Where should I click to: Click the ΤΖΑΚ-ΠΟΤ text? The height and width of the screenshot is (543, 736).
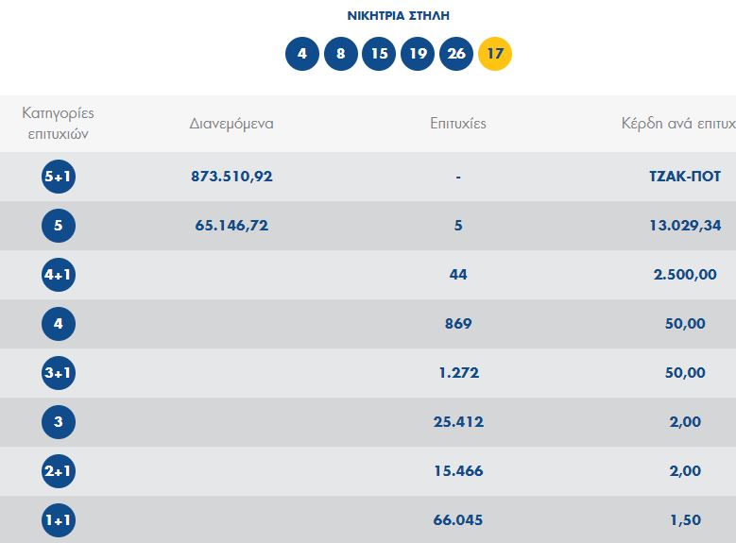pos(684,177)
